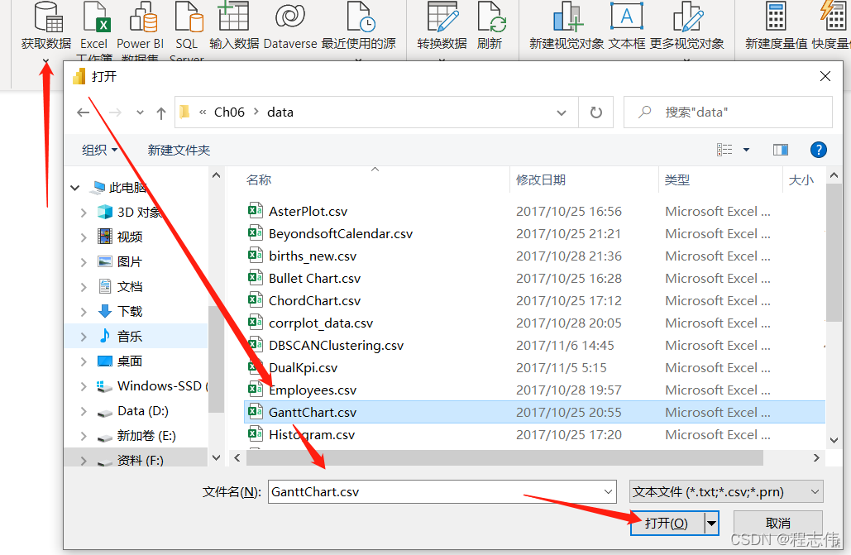Go up one folder level

point(161,113)
